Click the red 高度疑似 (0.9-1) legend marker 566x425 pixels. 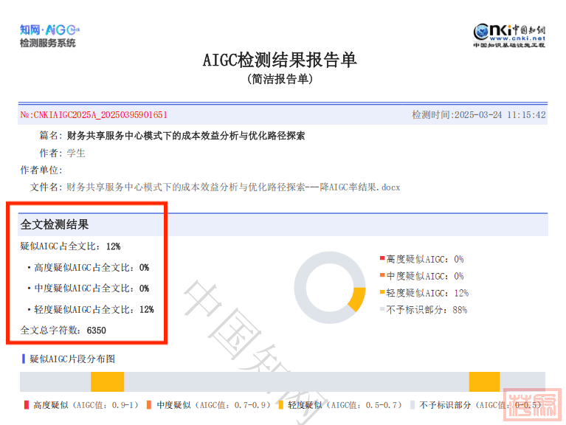pyautogui.click(x=27, y=405)
